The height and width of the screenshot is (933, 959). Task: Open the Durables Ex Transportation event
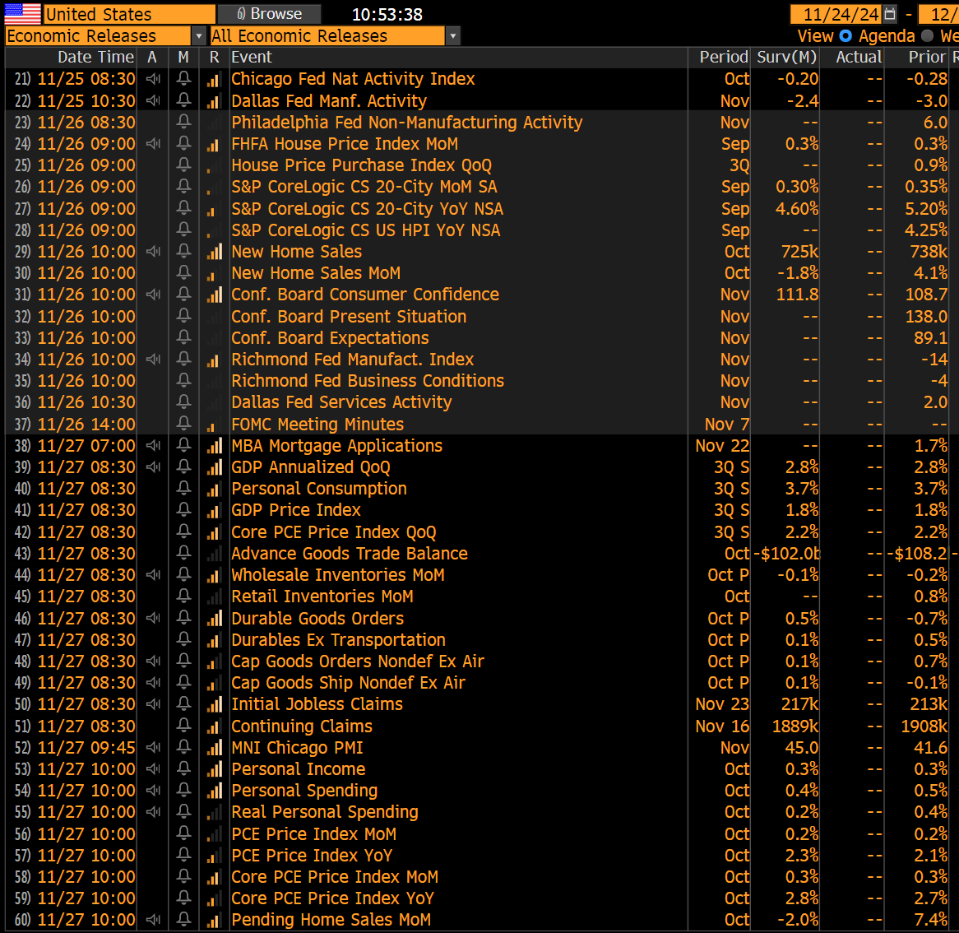click(x=338, y=639)
